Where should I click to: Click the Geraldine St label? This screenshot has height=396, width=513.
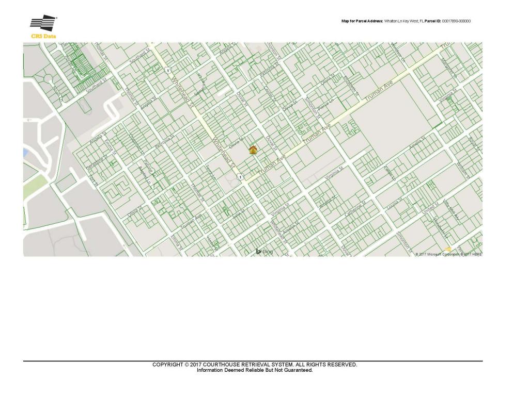97,162
